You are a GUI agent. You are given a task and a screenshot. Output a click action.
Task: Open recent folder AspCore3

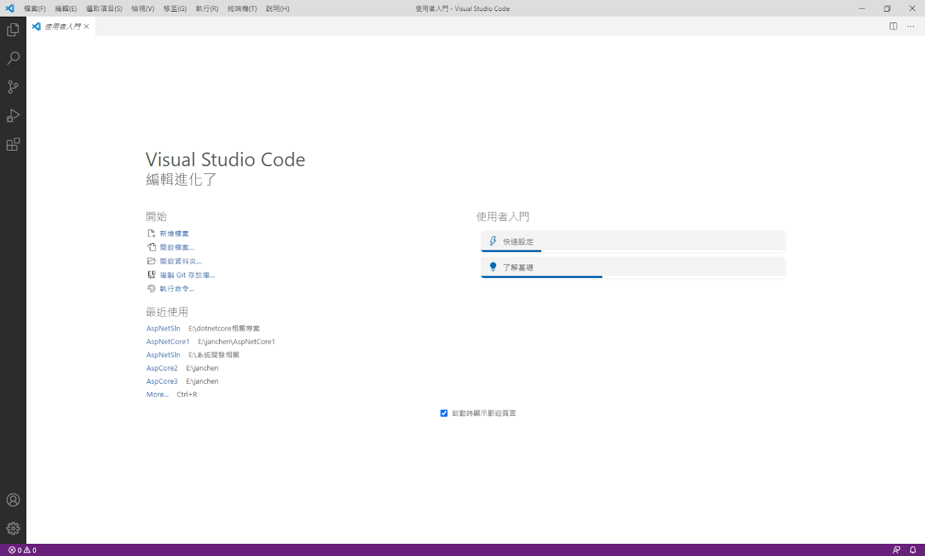[x=162, y=381]
